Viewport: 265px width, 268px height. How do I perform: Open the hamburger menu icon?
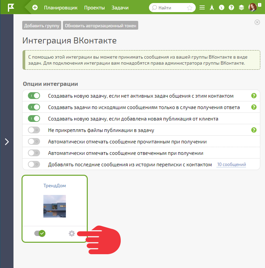202,7
